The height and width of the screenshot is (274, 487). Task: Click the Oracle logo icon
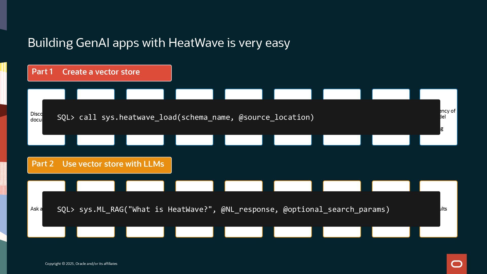click(457, 264)
